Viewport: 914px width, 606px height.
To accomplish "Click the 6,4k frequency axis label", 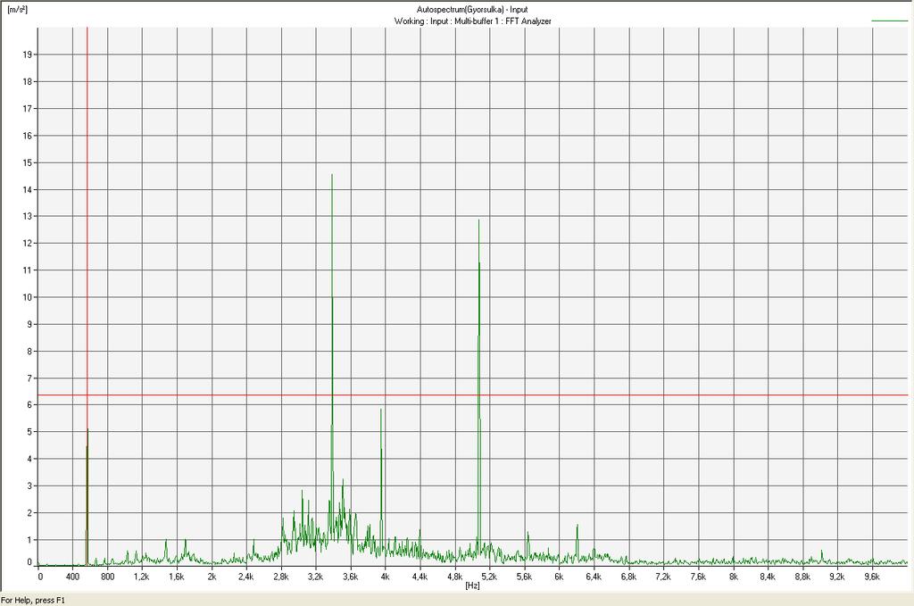I will [x=594, y=577].
